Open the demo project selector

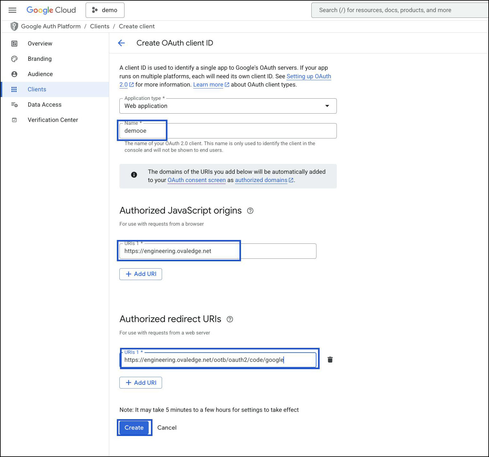pos(105,10)
